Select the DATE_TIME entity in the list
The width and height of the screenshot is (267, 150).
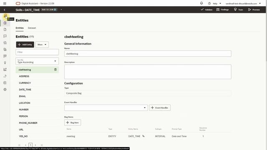coord(37,90)
